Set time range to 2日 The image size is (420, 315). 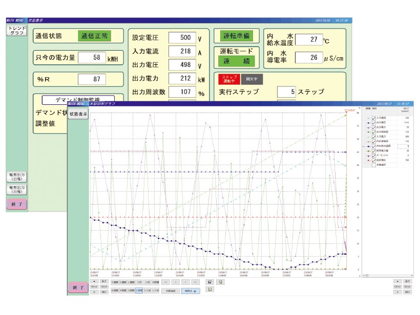point(139,282)
